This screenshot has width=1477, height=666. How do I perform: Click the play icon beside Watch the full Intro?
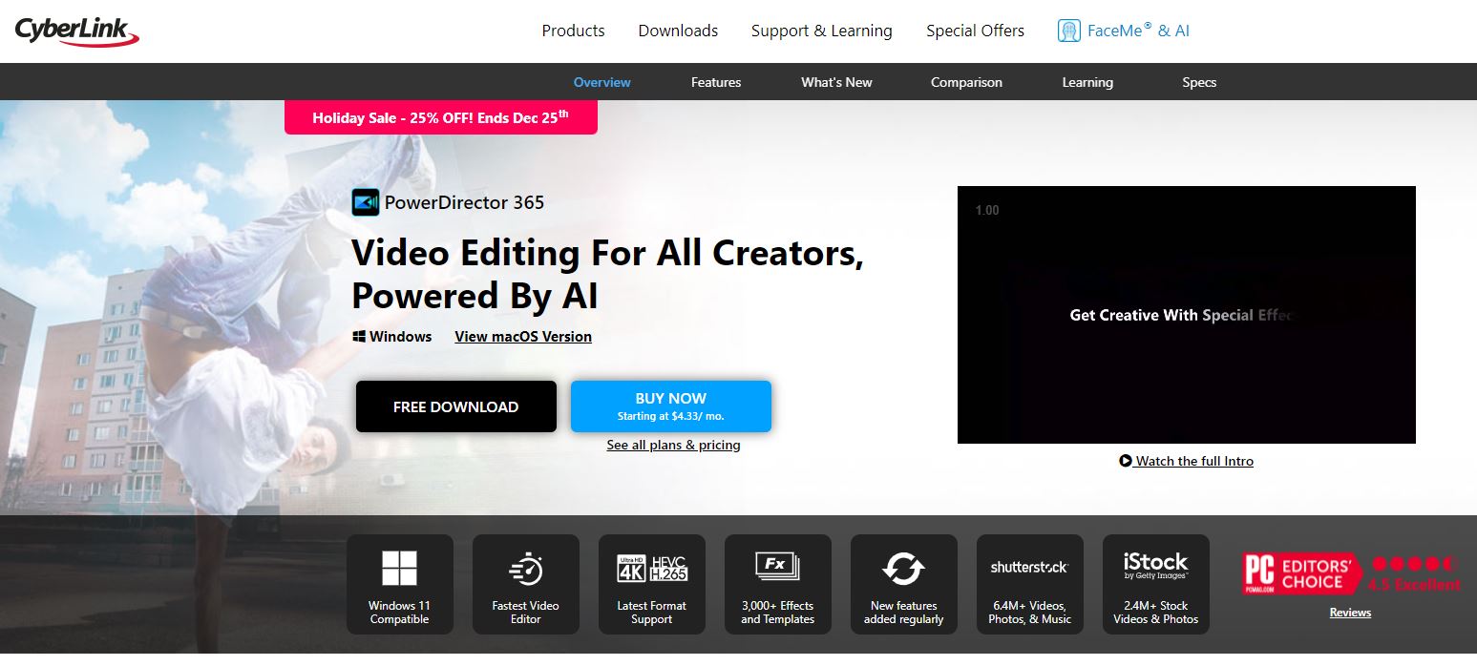[1126, 461]
